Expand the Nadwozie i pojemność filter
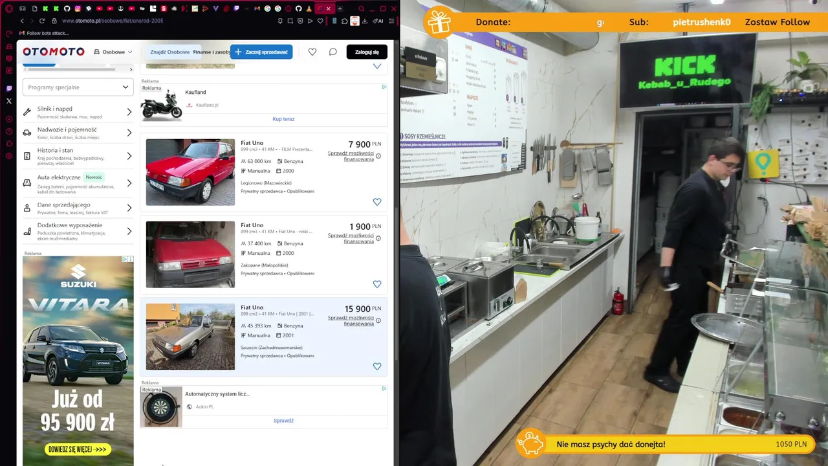The image size is (828, 466). [x=78, y=133]
